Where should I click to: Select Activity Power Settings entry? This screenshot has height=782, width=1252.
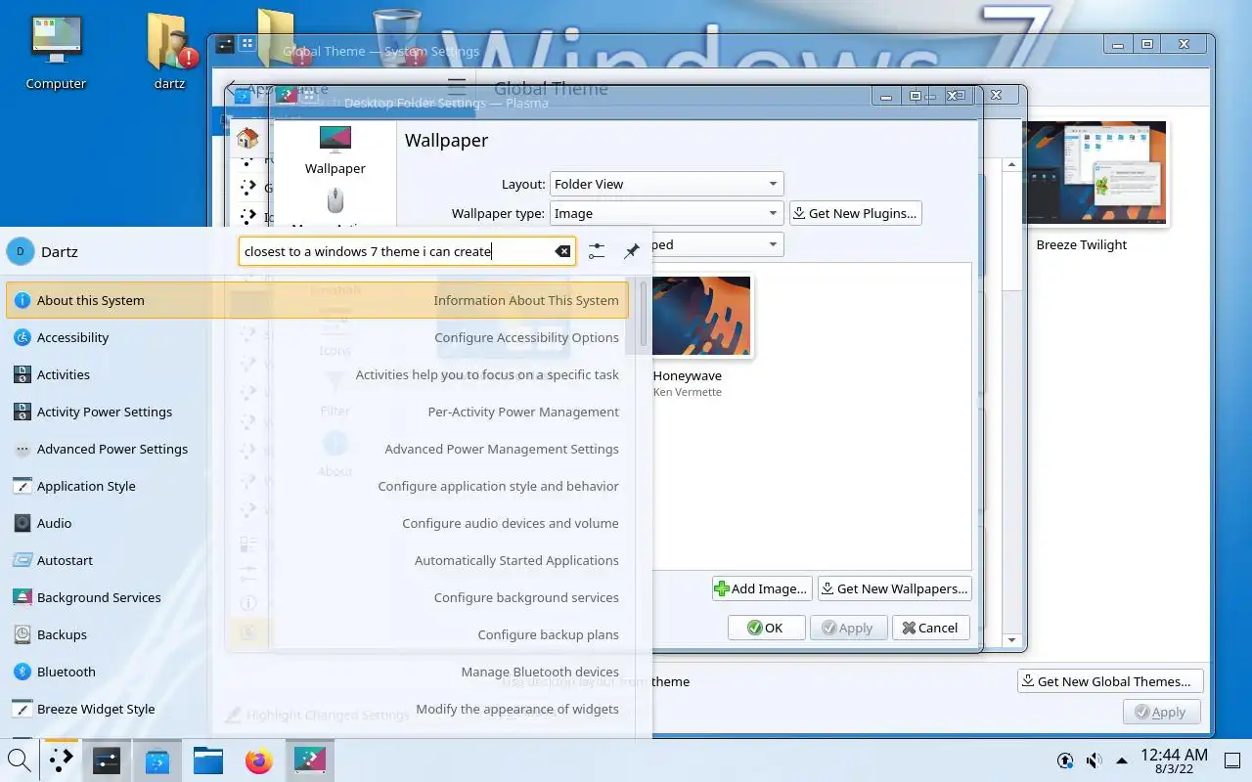pos(317,412)
